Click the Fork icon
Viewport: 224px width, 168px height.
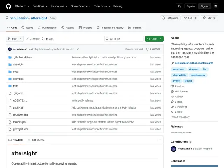coord(185,18)
